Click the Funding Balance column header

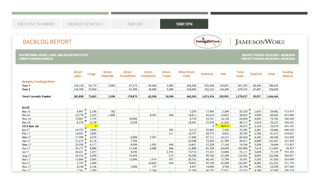click(288, 74)
